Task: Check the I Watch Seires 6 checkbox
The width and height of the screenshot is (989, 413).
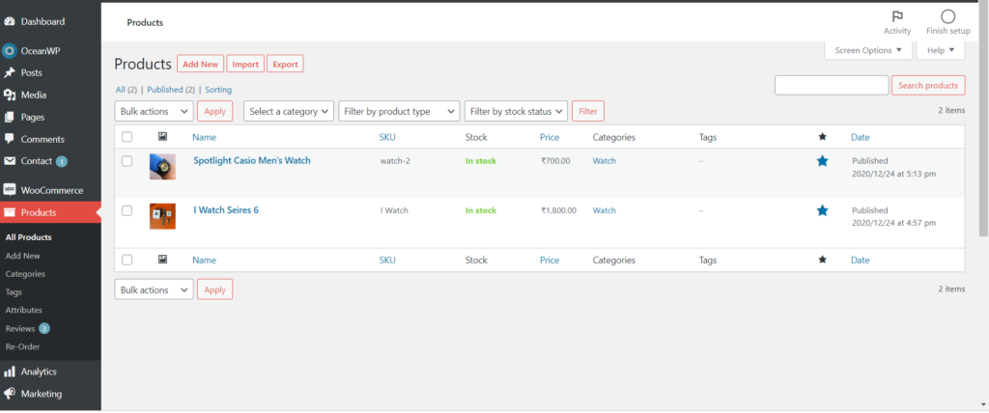Action: coord(127,210)
